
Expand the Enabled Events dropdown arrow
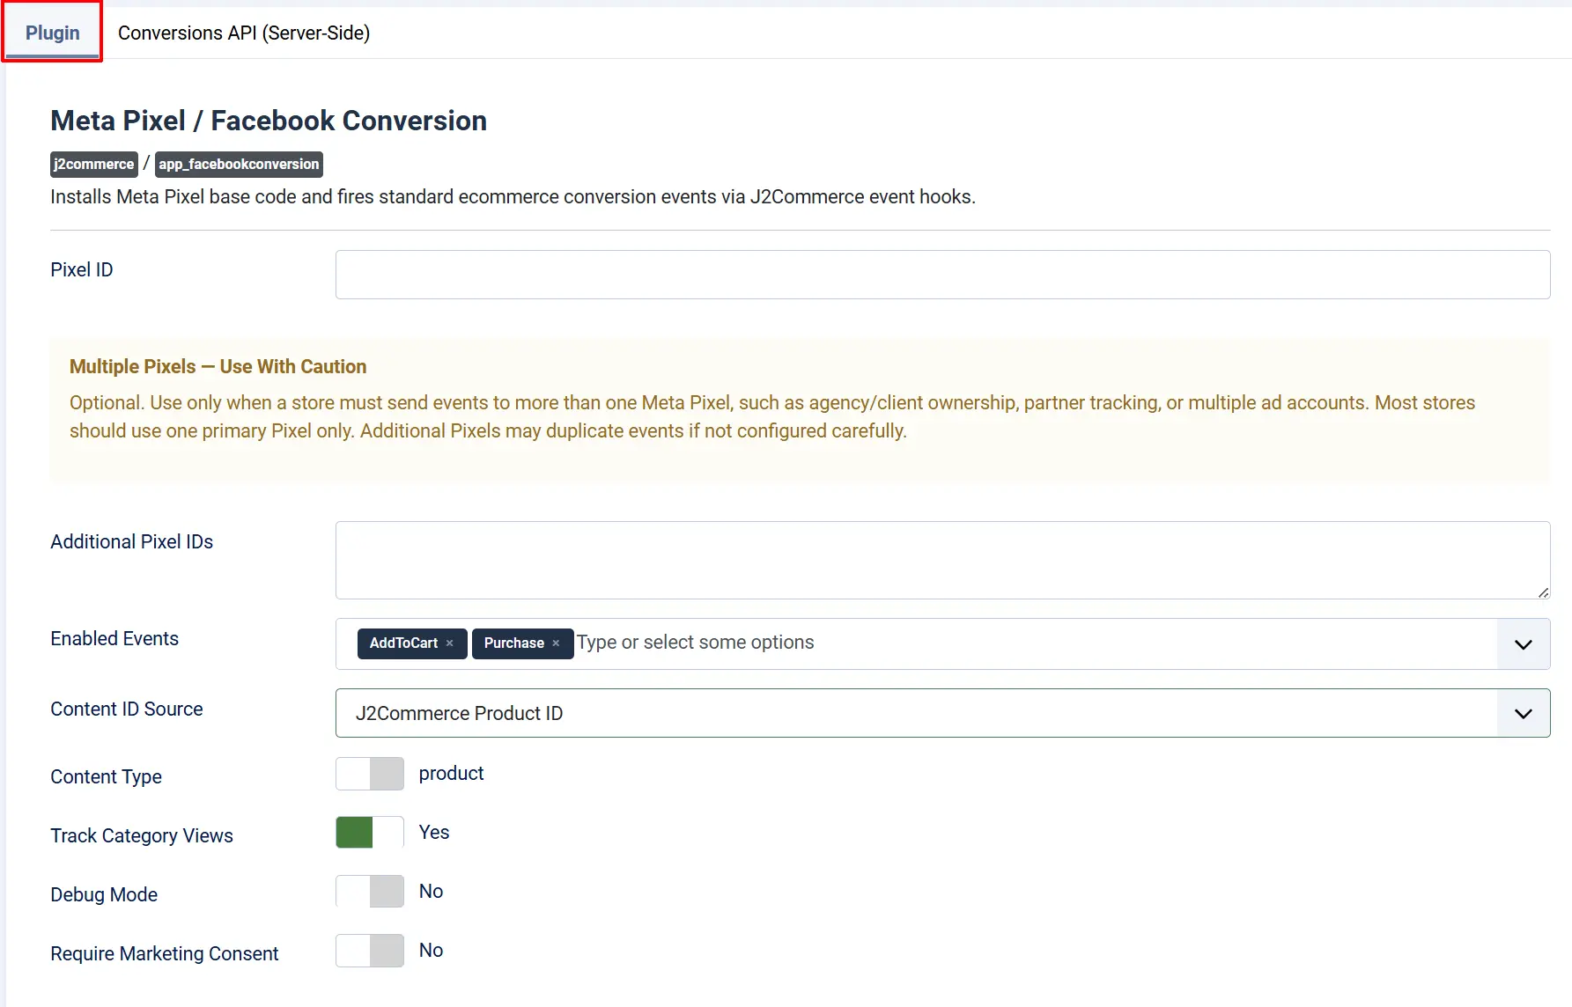click(x=1524, y=643)
